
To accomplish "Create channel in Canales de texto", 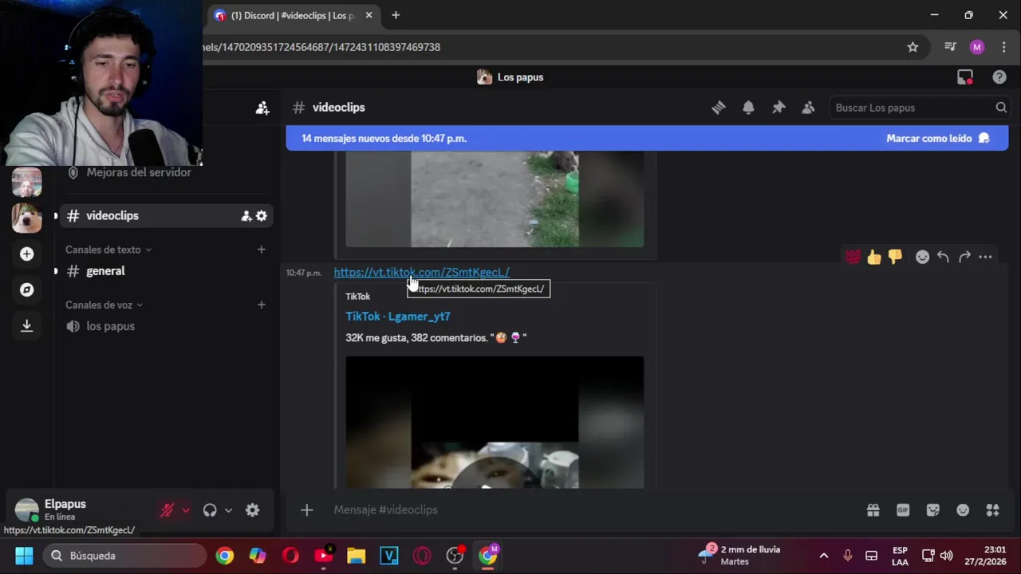I will (x=261, y=250).
